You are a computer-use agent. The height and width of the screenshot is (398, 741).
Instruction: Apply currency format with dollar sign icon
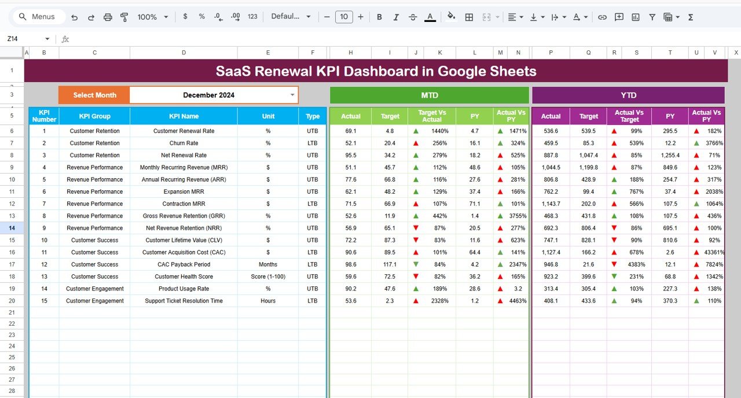pos(185,17)
